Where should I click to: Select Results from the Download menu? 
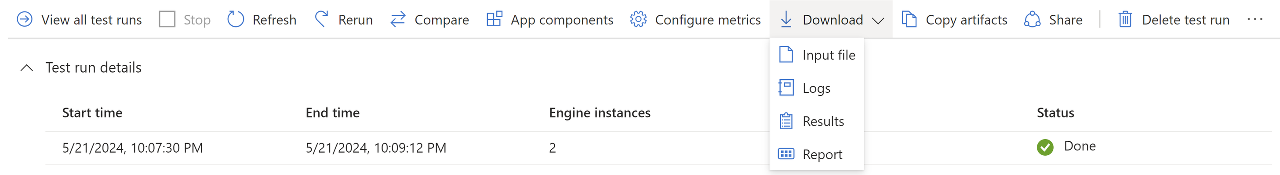coord(817,121)
